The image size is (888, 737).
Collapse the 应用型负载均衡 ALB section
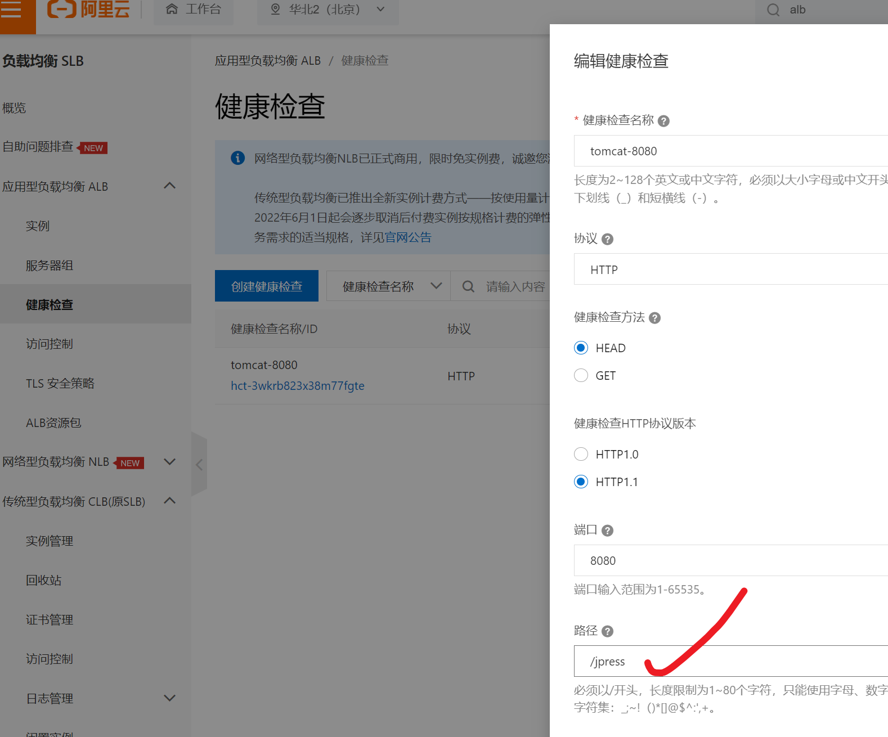pos(169,186)
